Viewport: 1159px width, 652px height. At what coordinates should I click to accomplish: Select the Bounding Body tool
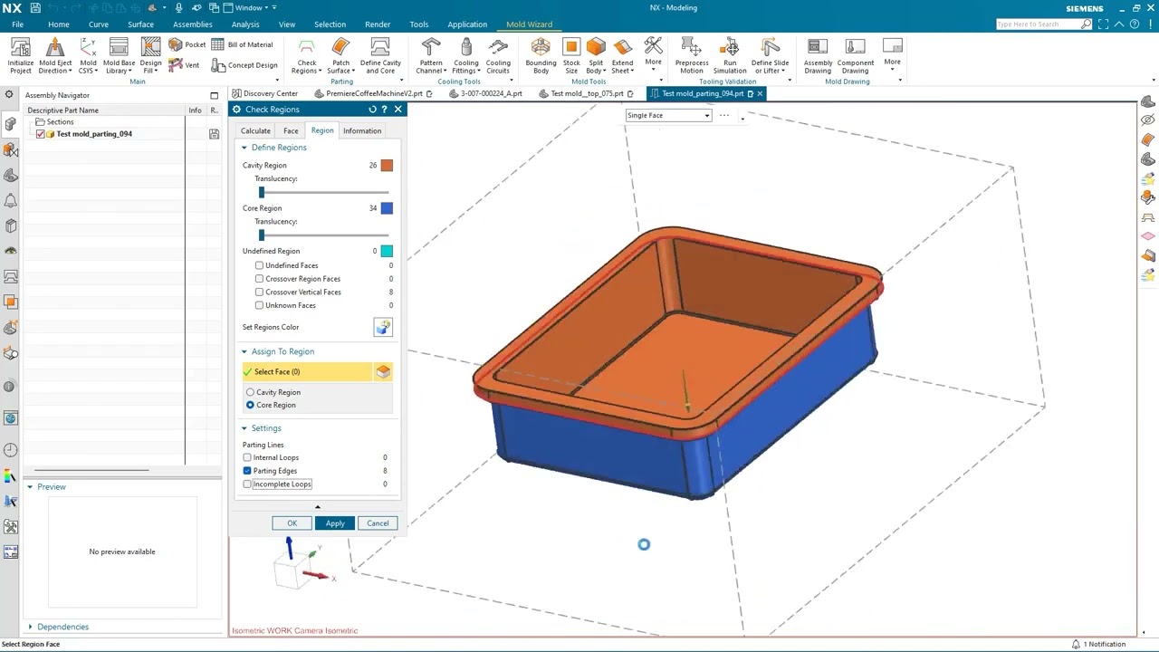pos(541,55)
